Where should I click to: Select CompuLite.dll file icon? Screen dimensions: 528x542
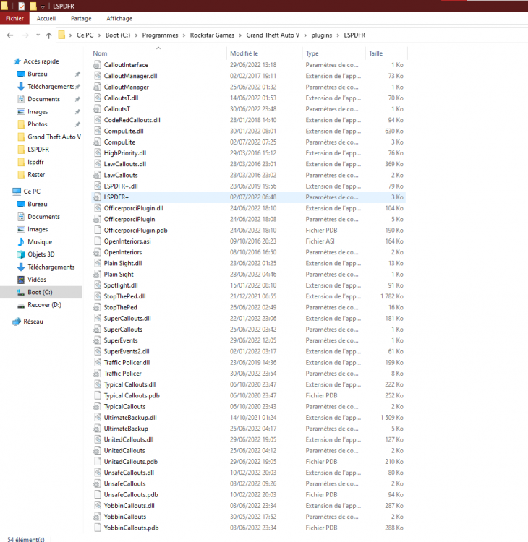point(98,131)
